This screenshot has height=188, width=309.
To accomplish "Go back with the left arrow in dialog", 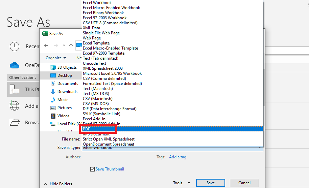I will coord(46,45).
